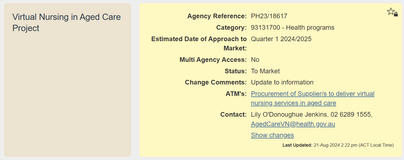
Task: Click the Quarter 1 2024/2025 date value
Action: (x=281, y=39)
